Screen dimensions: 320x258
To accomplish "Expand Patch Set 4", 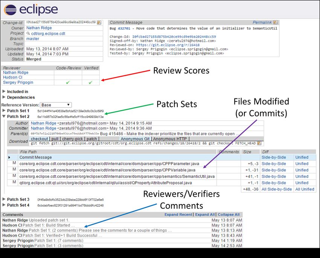I will 4,205.
